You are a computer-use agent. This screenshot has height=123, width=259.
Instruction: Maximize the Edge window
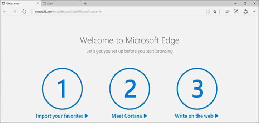tap(245, 3)
